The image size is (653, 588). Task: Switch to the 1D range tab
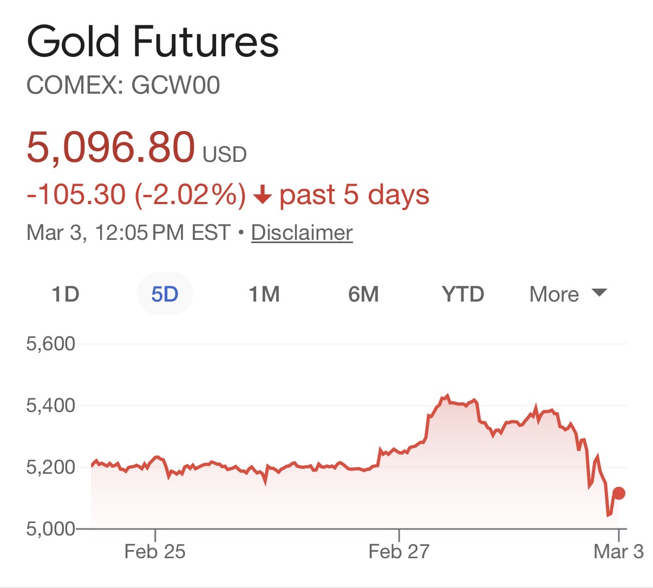click(x=66, y=295)
